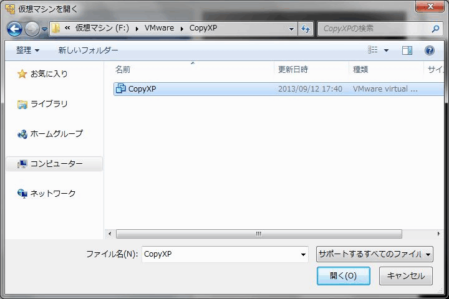Click the scrollbar left arrow
The image size is (449, 299).
click(x=110, y=234)
